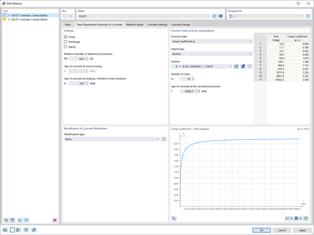Open the Modification type dropdown

(112, 139)
